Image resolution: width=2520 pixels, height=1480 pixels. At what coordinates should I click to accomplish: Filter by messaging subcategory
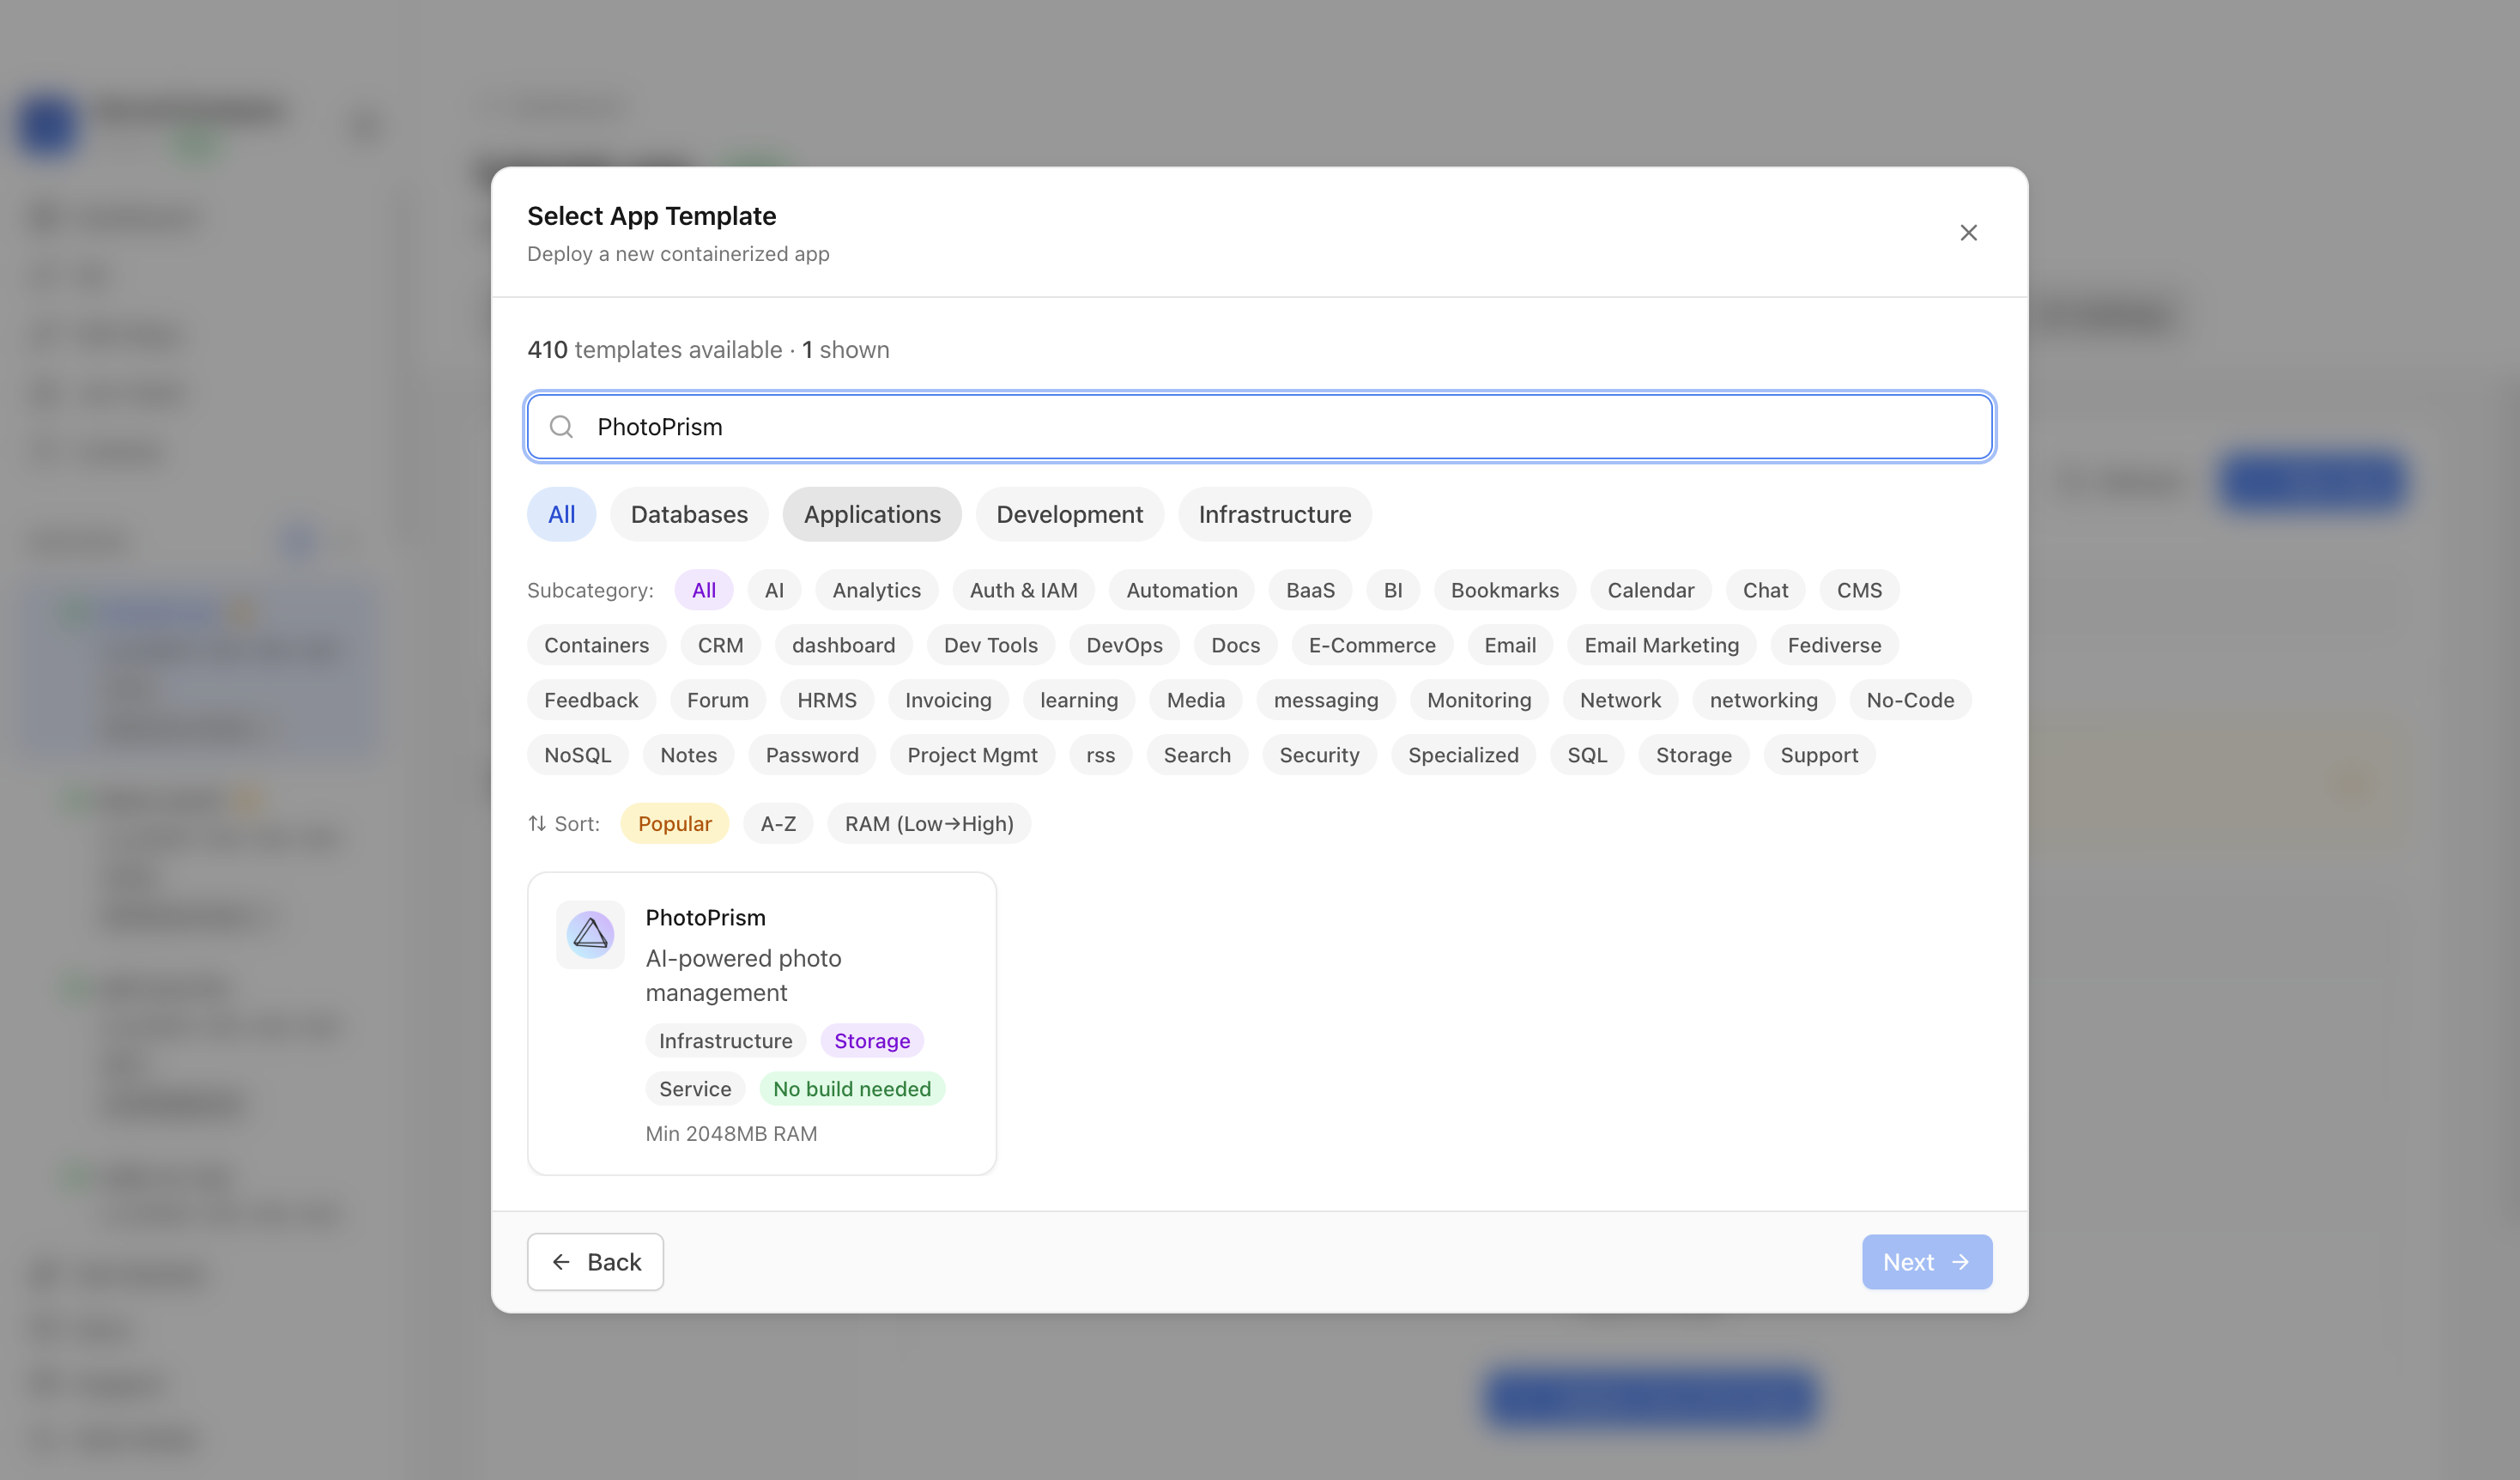pyautogui.click(x=1326, y=700)
